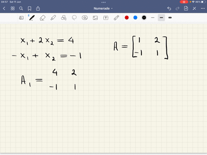Open the Elements sticker tool

pyautogui.click(x=85, y=18)
